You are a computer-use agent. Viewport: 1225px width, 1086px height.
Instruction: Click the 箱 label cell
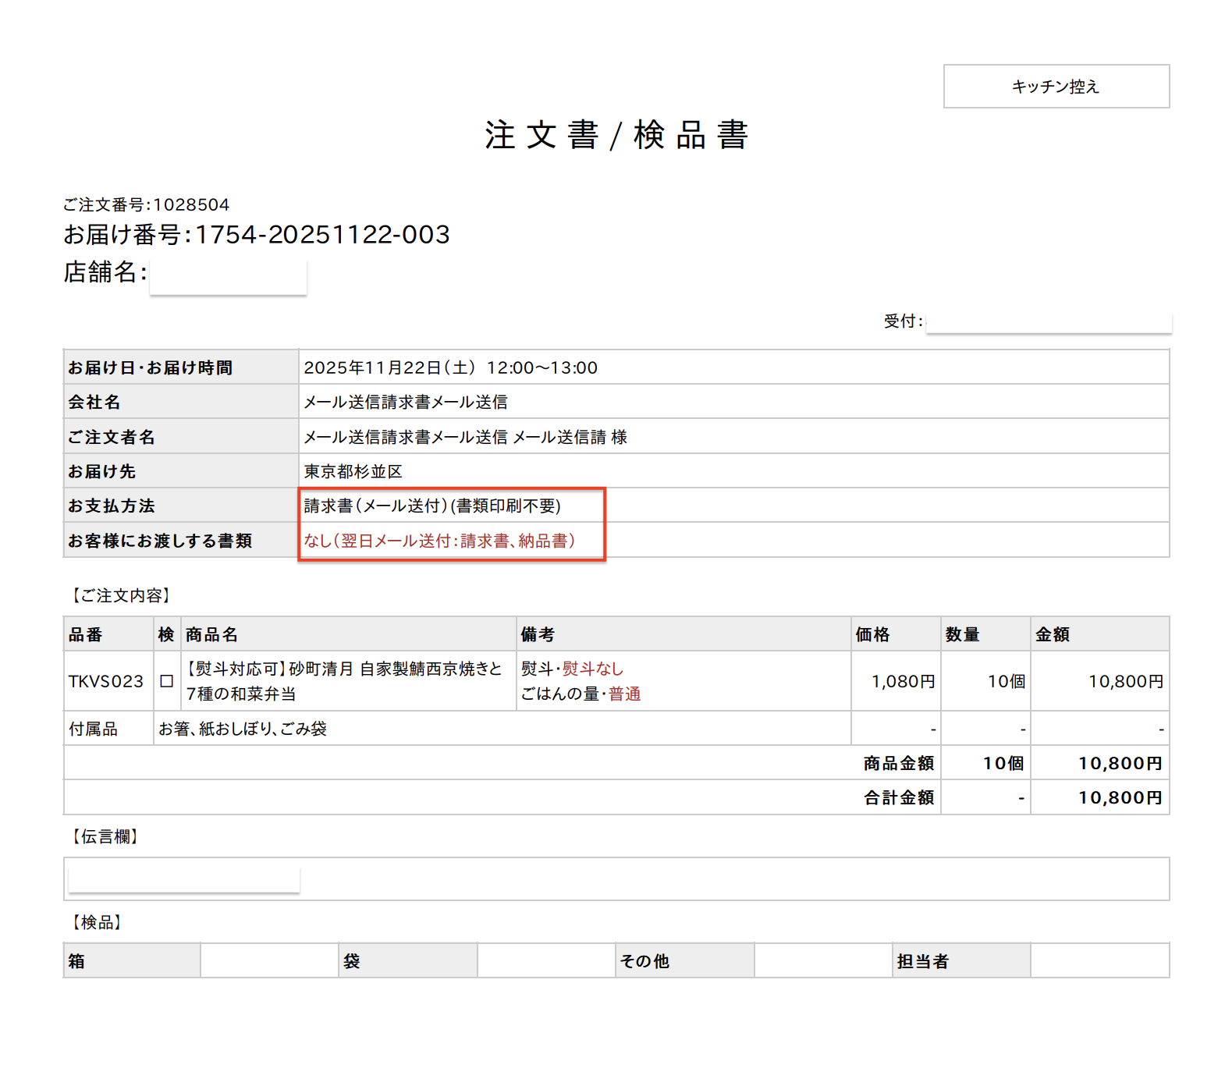coord(132,960)
